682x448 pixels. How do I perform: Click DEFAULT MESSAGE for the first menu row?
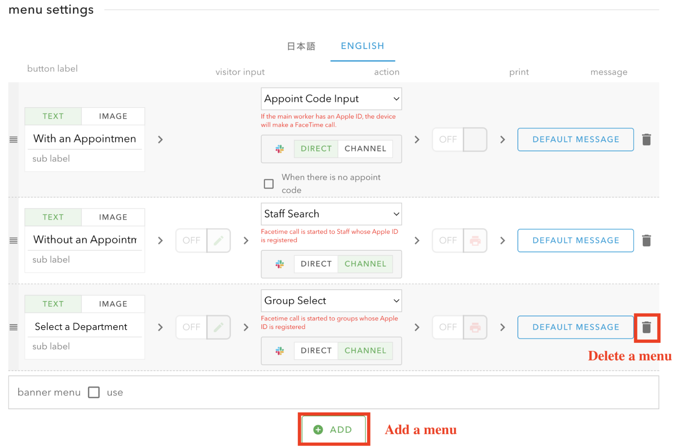point(575,139)
